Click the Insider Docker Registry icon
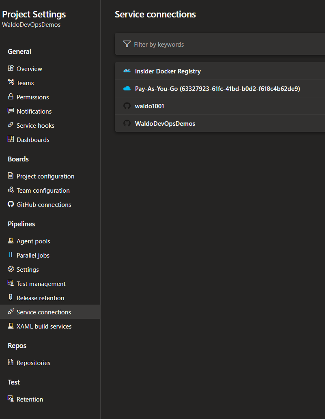The width and height of the screenshot is (325, 419). click(x=127, y=71)
